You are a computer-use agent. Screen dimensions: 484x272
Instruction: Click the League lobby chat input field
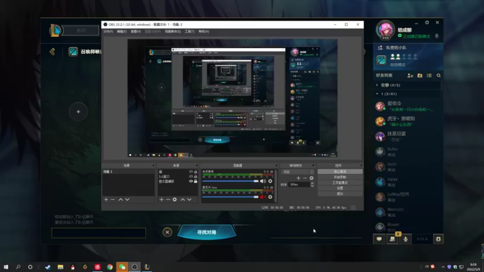[x=99, y=233]
